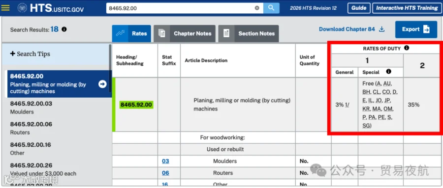Switch to the Rates tab

point(131,33)
